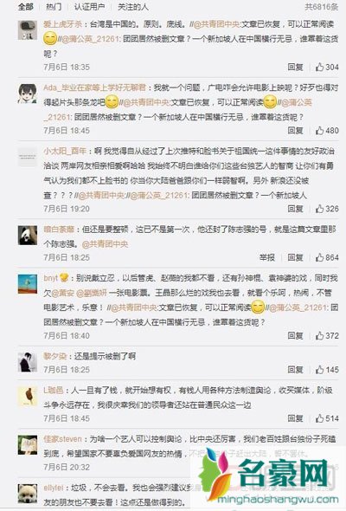This screenshot has width=346, height=511.
Task: Report the comment via 举报 link
Action: [267, 257]
